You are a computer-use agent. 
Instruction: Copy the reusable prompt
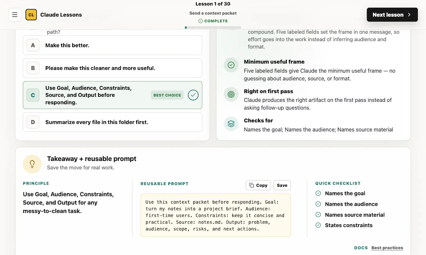[x=258, y=185]
